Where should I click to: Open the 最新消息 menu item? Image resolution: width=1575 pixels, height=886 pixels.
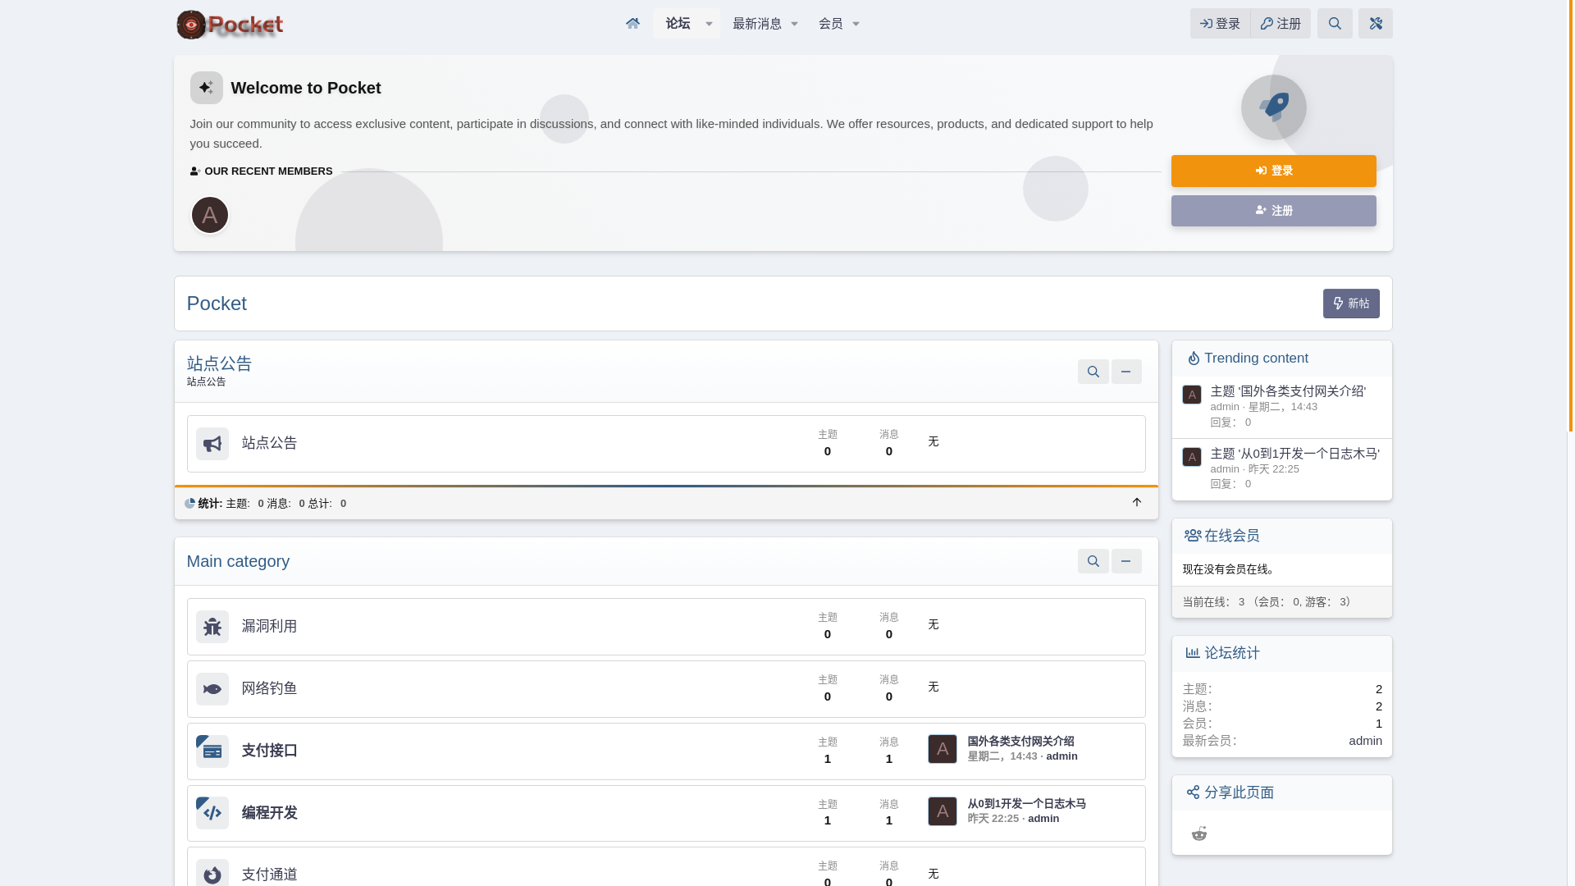click(757, 24)
